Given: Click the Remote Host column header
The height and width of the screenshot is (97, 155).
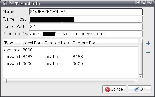Looking at the screenshot, I should 57,43.
